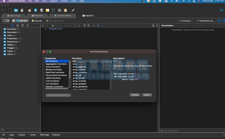Click the Execute Current button
Screen dimensions: 225x139
(x=55, y=21)
